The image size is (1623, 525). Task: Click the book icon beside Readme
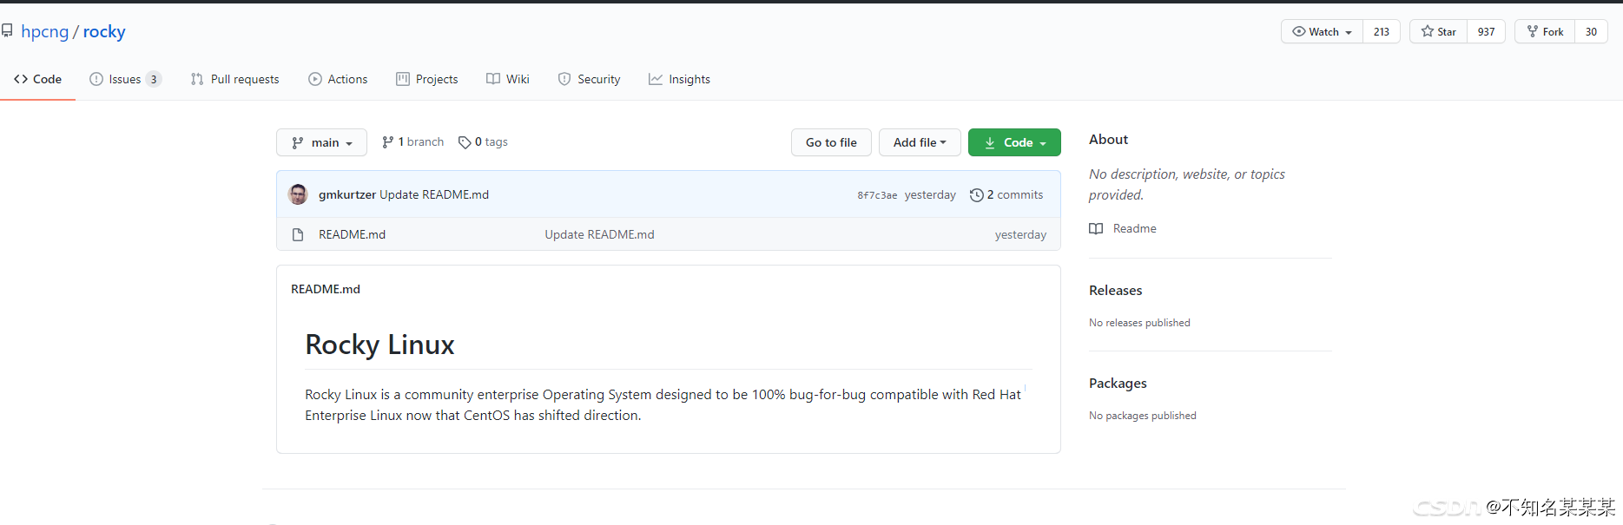(x=1096, y=228)
